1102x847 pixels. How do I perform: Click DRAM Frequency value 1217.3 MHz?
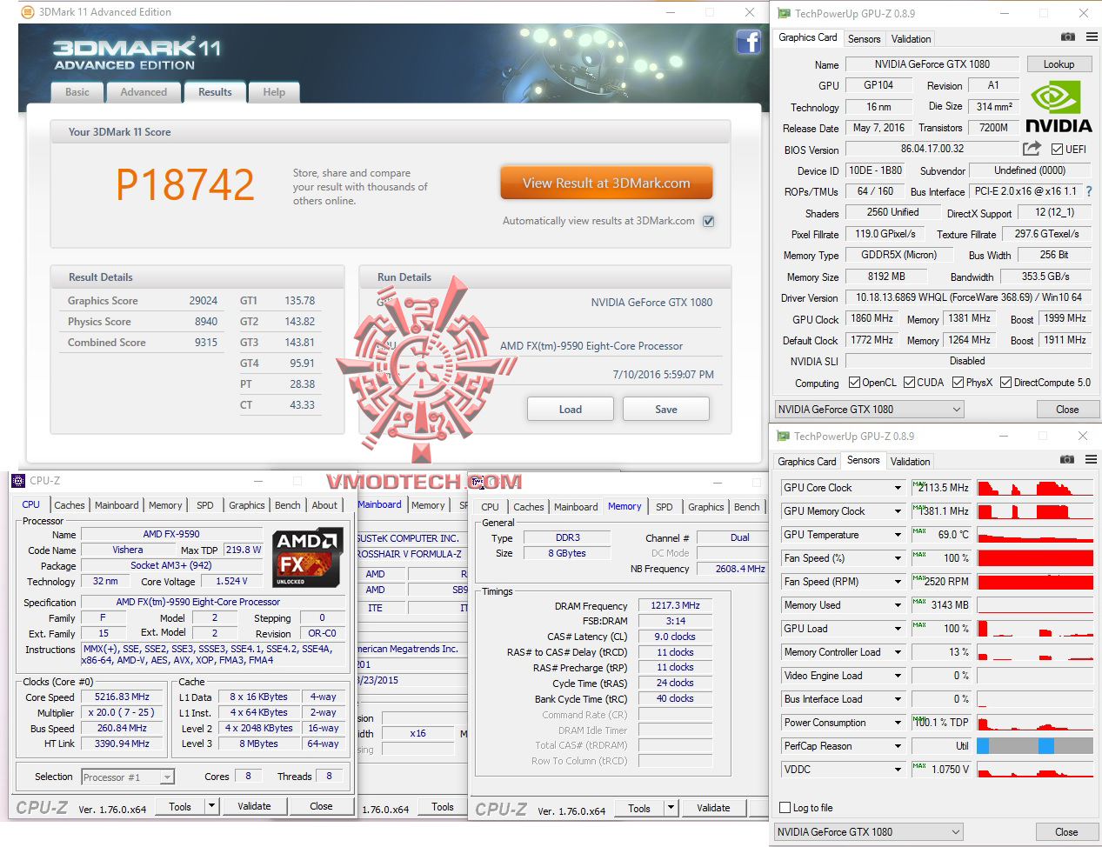click(675, 606)
